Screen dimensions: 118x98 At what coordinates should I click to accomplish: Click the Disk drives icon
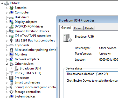[x=11, y=18]
